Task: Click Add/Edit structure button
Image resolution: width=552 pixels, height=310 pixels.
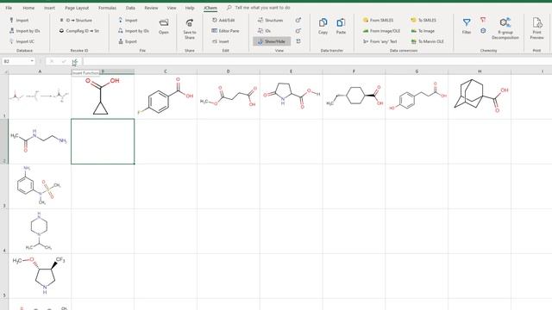Action: coord(223,21)
